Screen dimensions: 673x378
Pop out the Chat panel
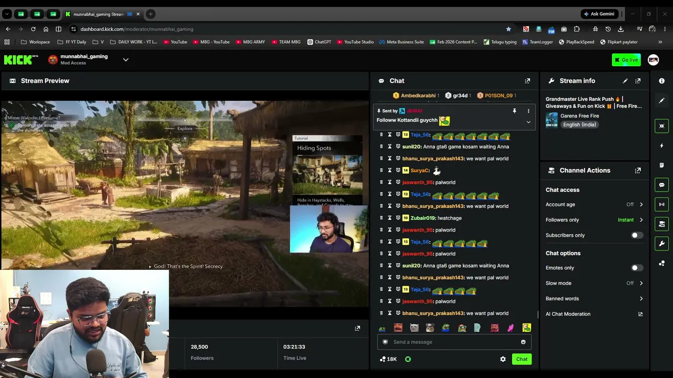(x=527, y=81)
